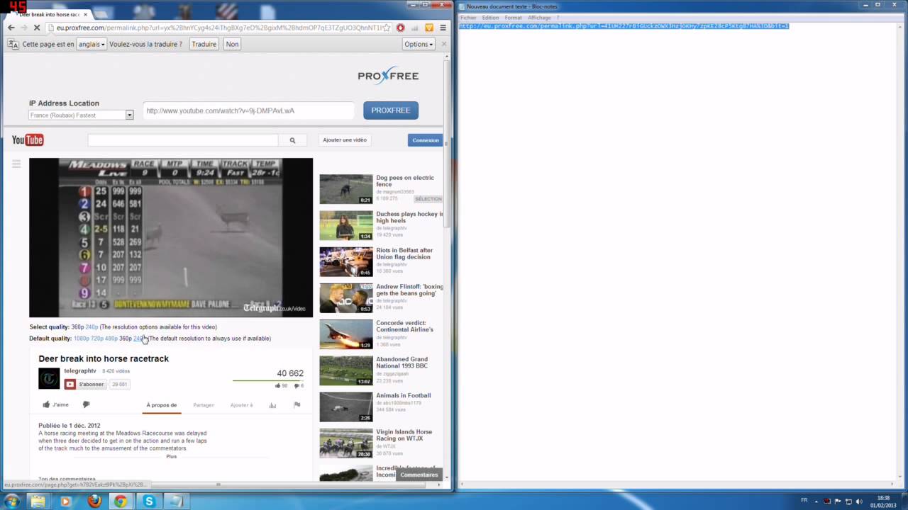
Task: Click Chrome's address bar URL
Action: coord(218,28)
